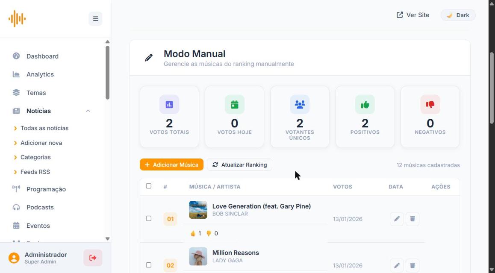Click the 01 rank badge
The width and height of the screenshot is (495, 273).
tap(170, 219)
